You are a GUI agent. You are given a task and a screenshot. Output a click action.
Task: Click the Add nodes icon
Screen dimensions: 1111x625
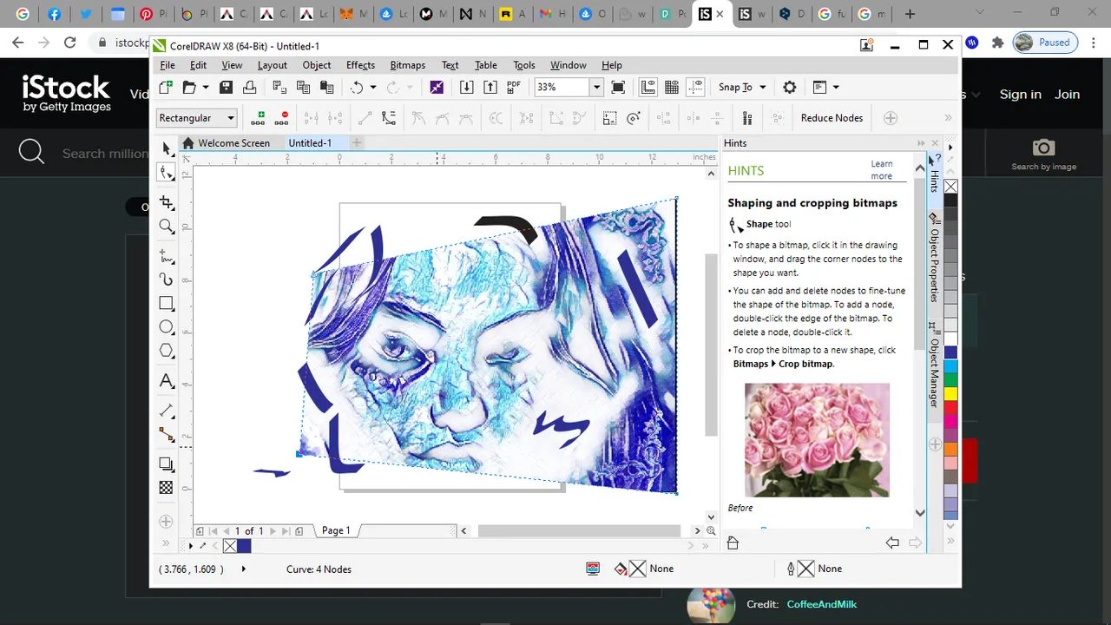258,118
